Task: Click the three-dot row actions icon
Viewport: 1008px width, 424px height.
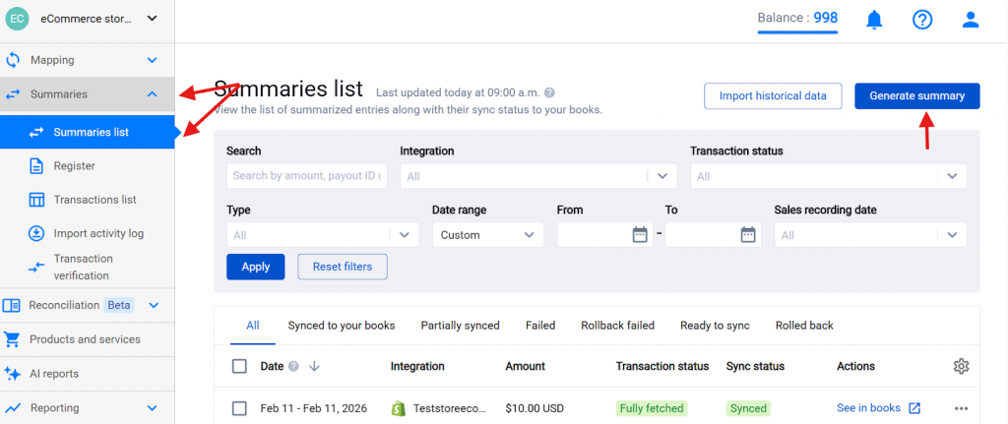Action: 962,408
